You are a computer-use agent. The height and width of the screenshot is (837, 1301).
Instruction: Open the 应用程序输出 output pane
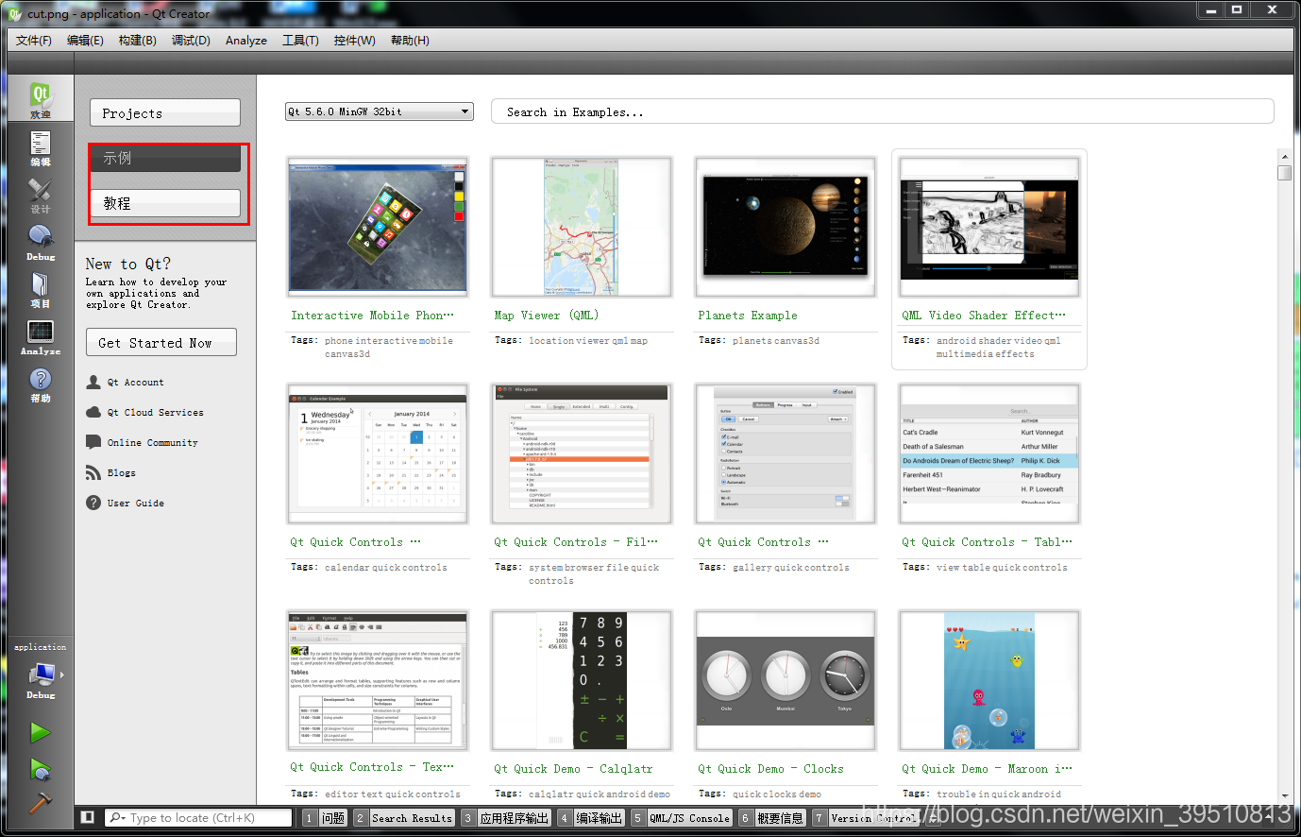[x=506, y=818]
